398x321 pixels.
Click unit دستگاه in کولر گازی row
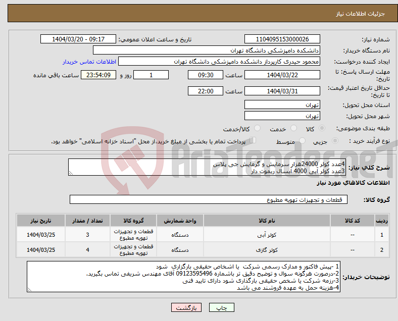coord(180,250)
